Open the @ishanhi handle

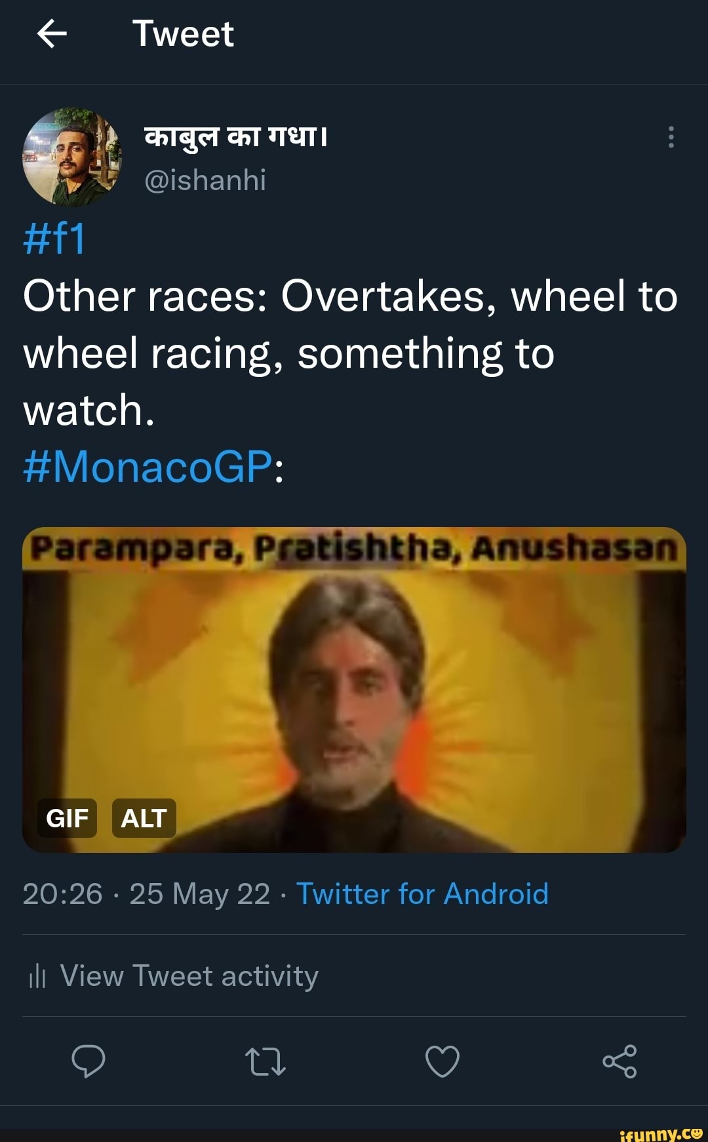pos(205,180)
